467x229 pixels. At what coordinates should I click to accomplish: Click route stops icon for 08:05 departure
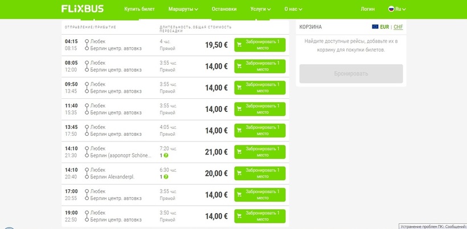tap(87, 66)
